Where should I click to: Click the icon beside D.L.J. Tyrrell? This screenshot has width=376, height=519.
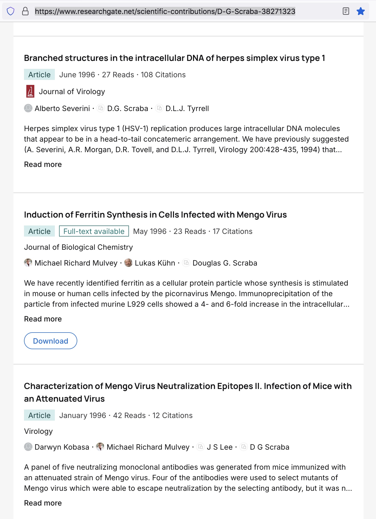click(x=159, y=108)
